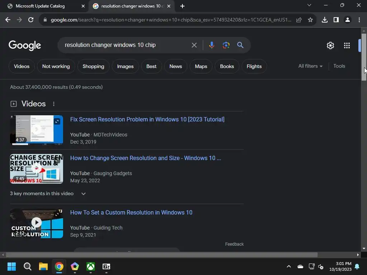
Task: Click the lock icon in address bar
Action: tap(45, 20)
